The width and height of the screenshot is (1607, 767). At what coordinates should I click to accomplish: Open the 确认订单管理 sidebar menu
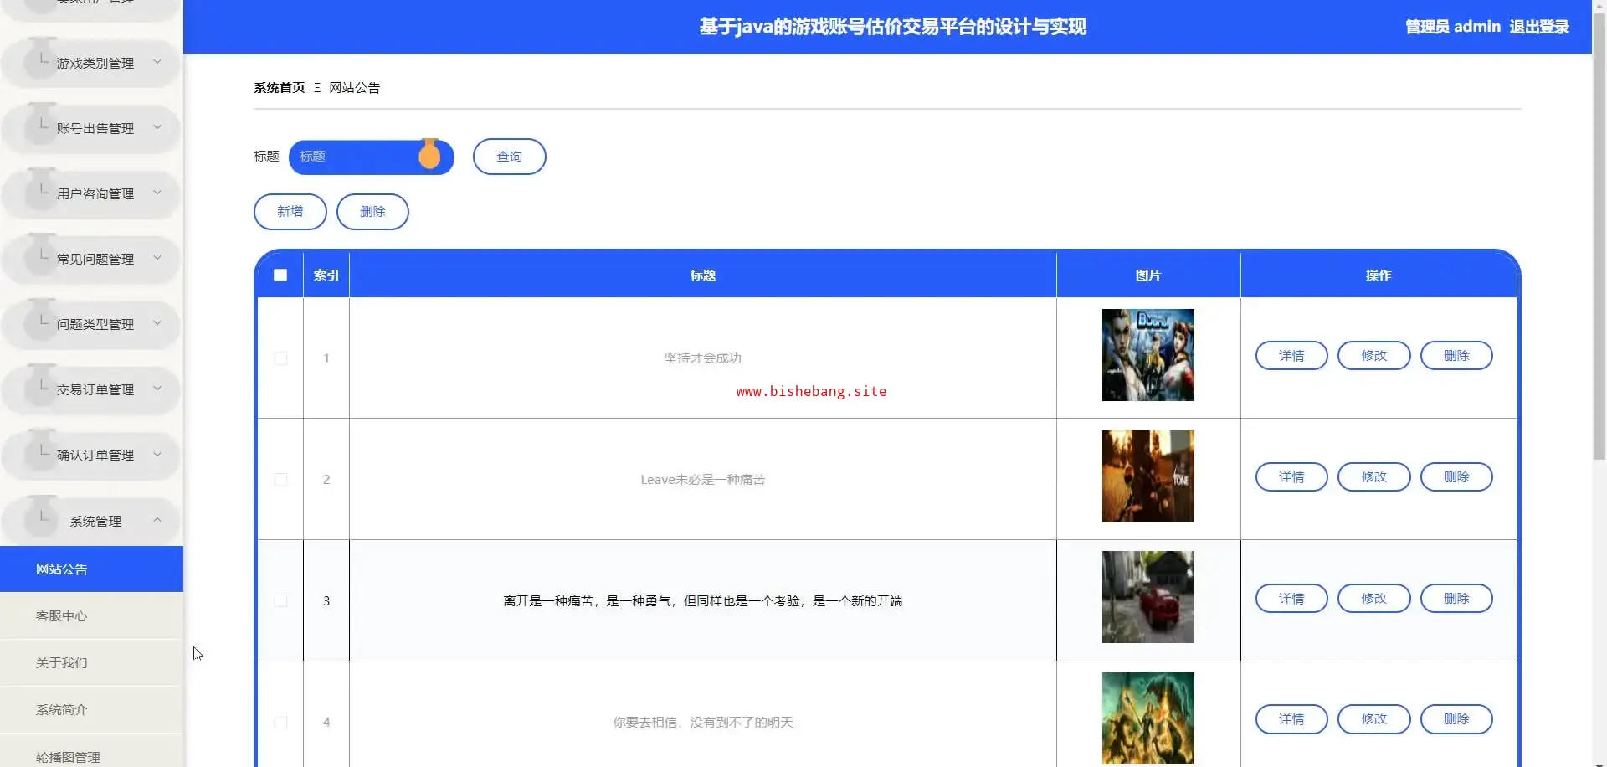coord(91,455)
